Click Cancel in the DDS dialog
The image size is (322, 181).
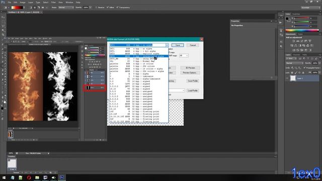(193, 45)
